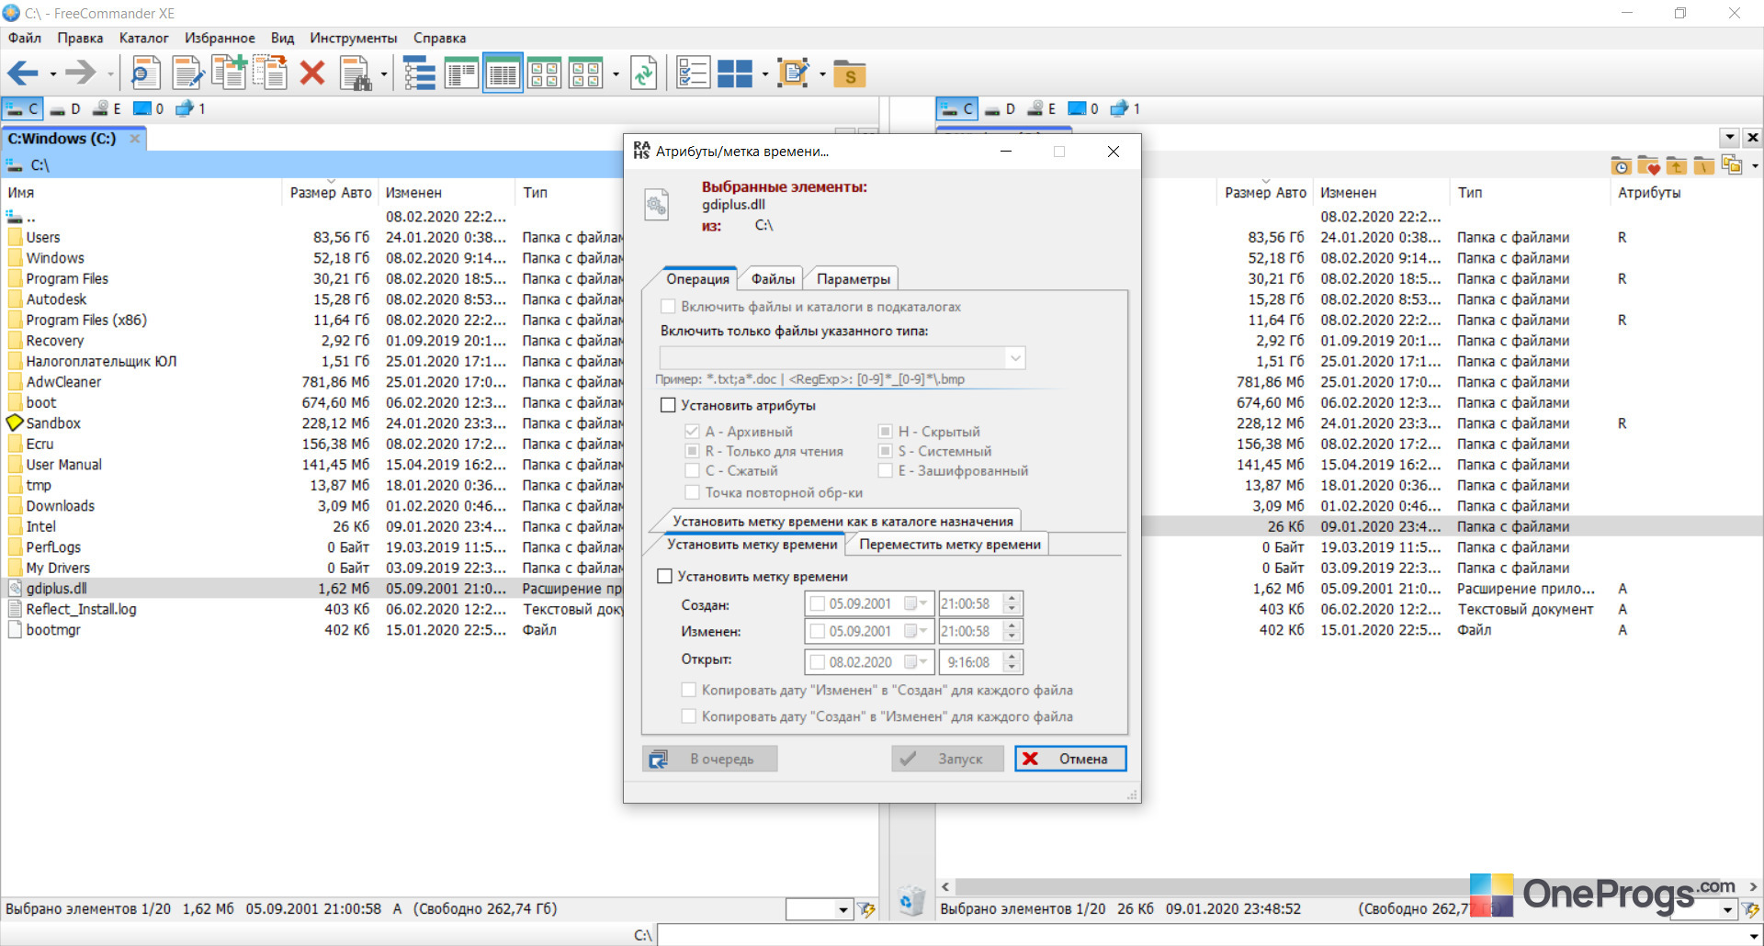This screenshot has height=946, width=1764.
Task: Open the file viewer magnifier icon
Action: [144, 73]
